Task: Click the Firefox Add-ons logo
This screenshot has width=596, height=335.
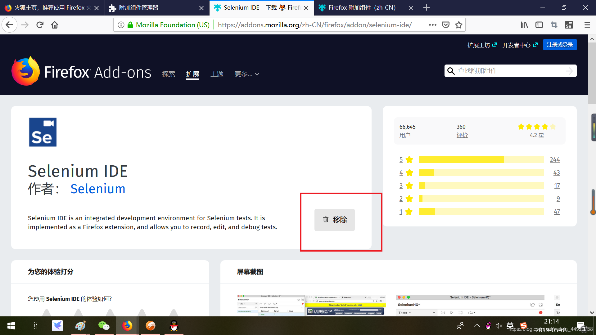Action: point(81,71)
